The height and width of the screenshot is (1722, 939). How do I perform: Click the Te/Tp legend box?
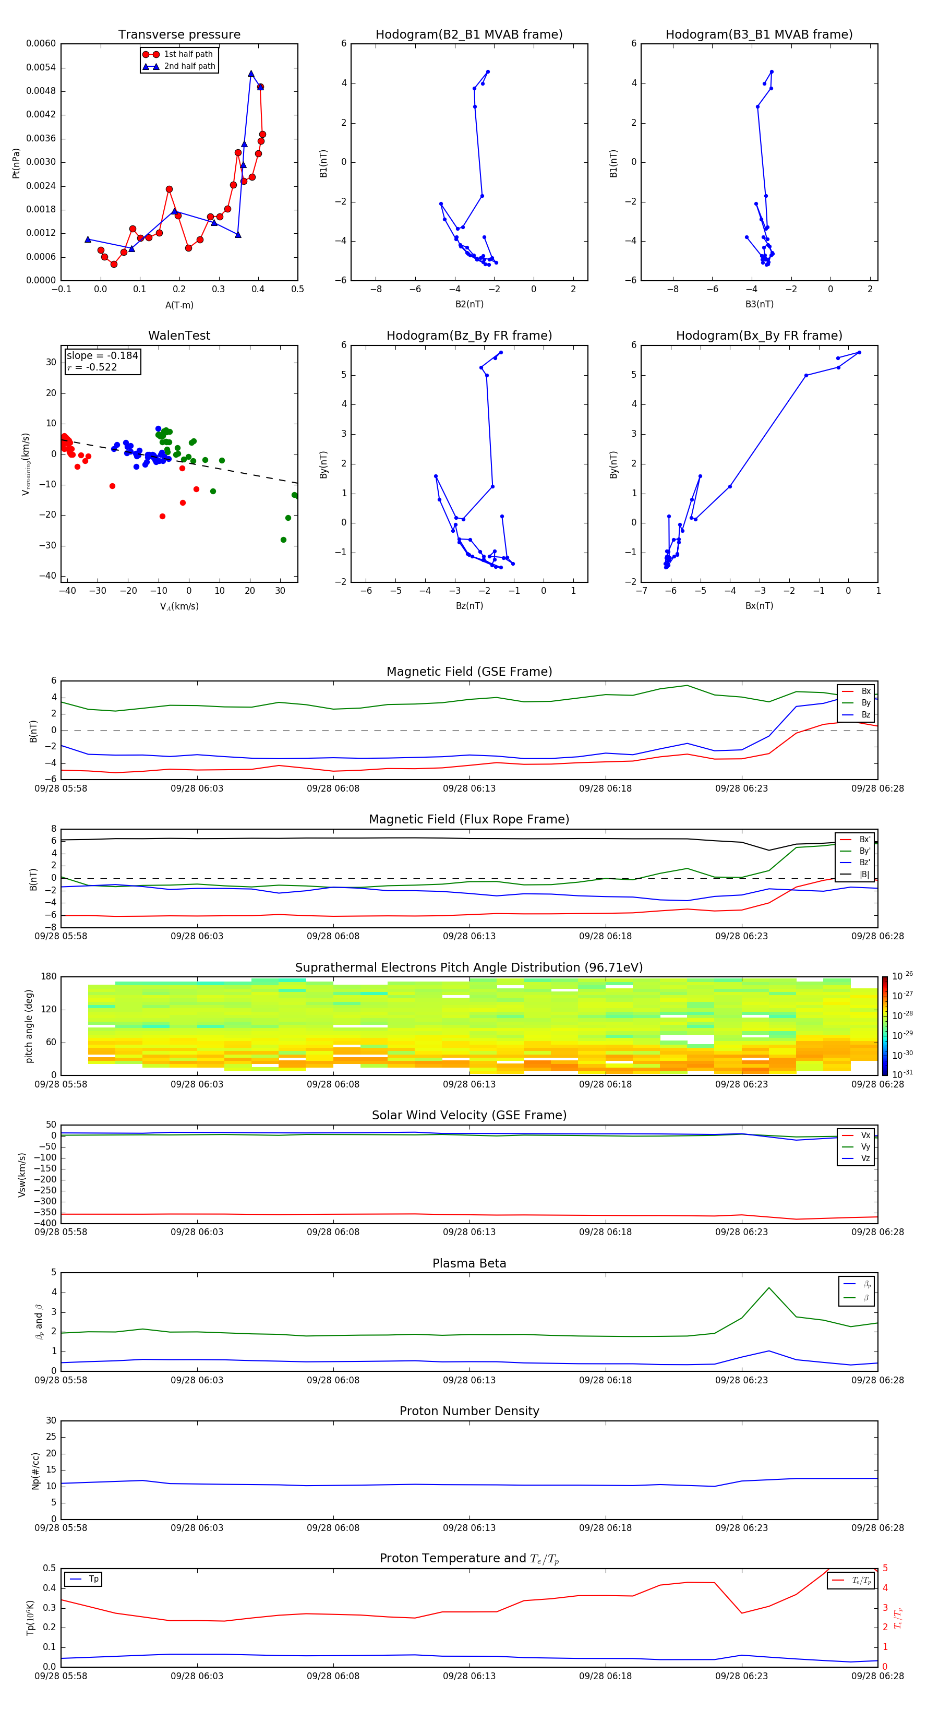click(x=851, y=1580)
